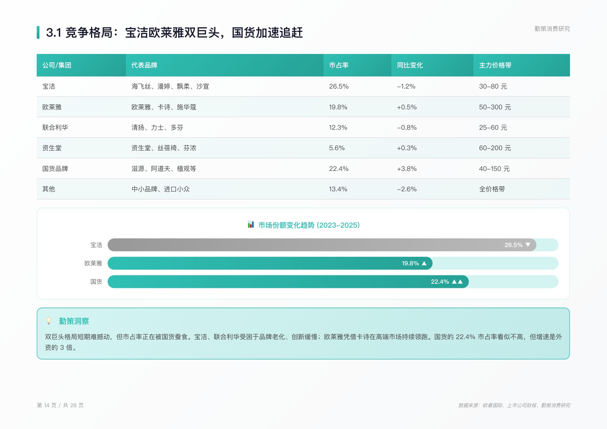Click the page number 第 14 页 / 共 28 页
This screenshot has height=429, width=607.
[x=60, y=405]
